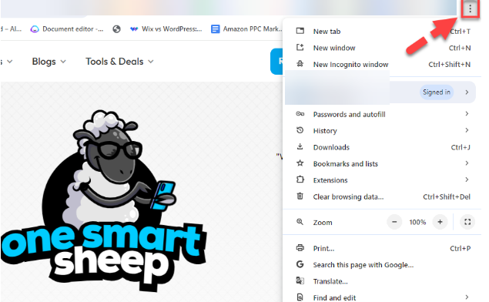Select New tab menu entry
489x302 pixels.
[383, 31]
